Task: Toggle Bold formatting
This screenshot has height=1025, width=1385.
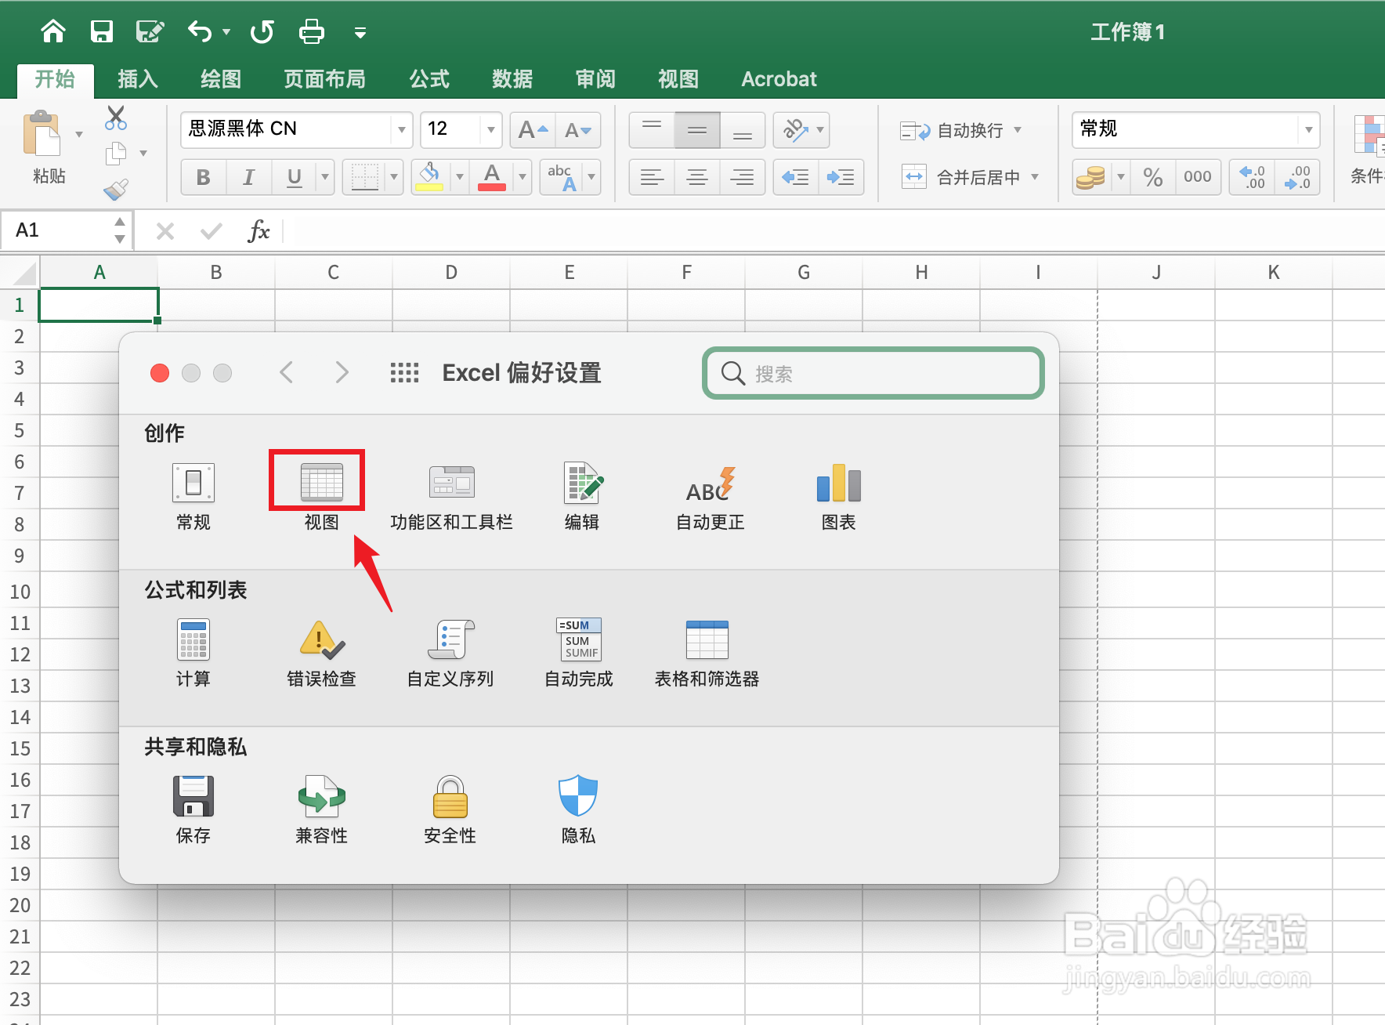Action: pos(204,177)
